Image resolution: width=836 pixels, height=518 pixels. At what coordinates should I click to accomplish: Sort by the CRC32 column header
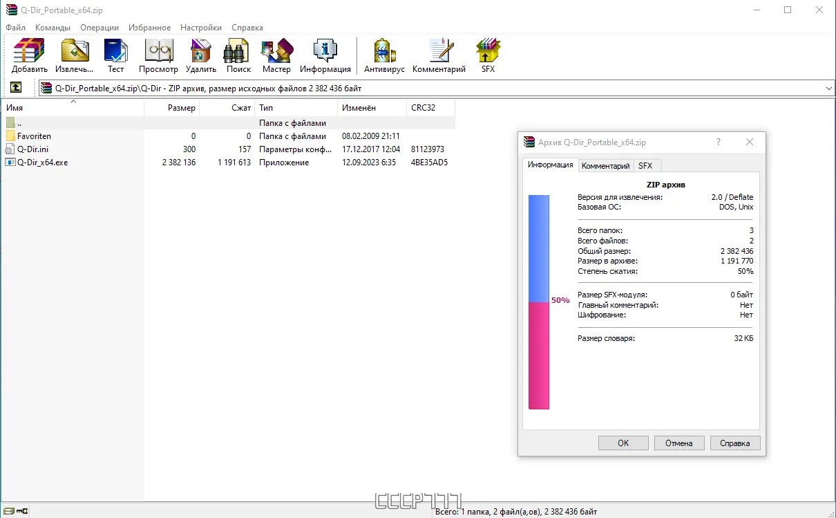pos(431,108)
